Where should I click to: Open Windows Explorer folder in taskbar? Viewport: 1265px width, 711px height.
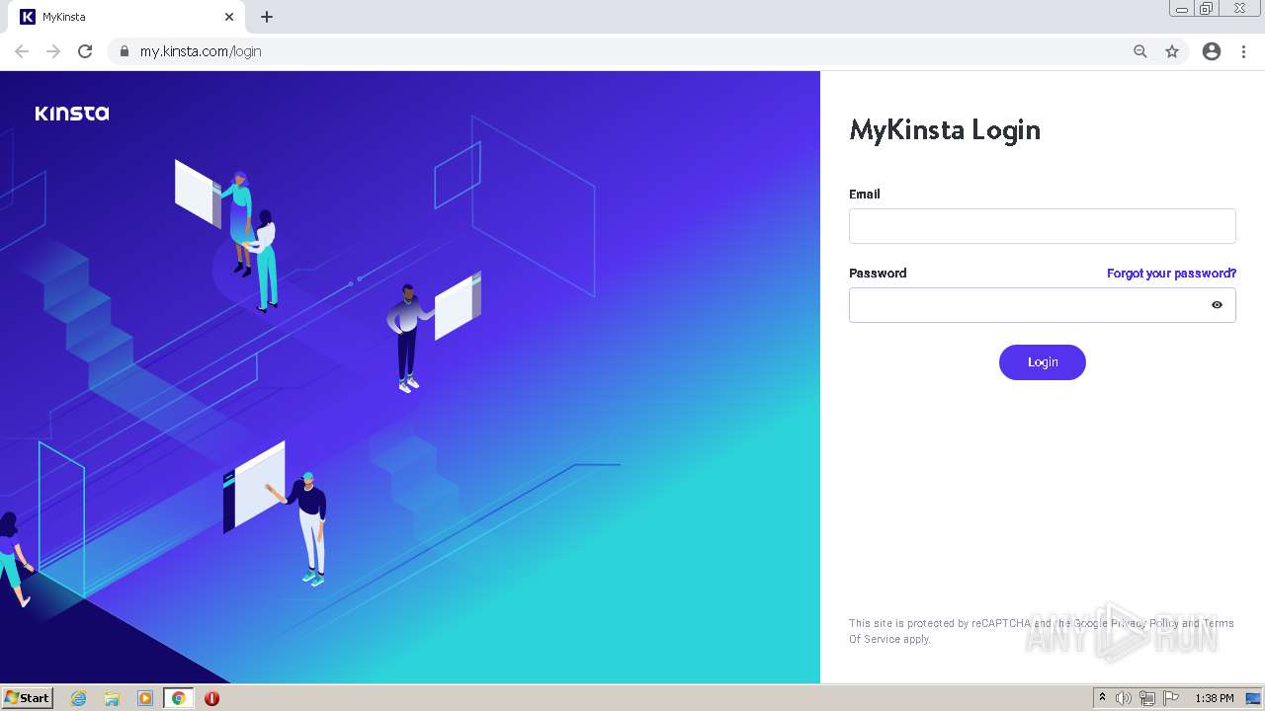(x=112, y=698)
